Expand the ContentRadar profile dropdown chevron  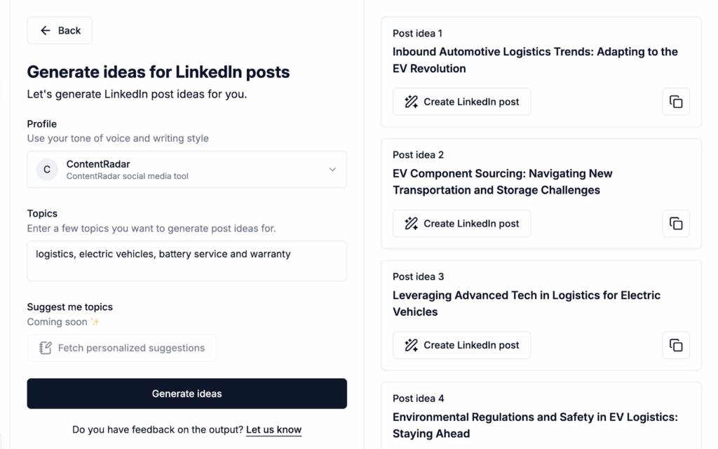point(332,170)
